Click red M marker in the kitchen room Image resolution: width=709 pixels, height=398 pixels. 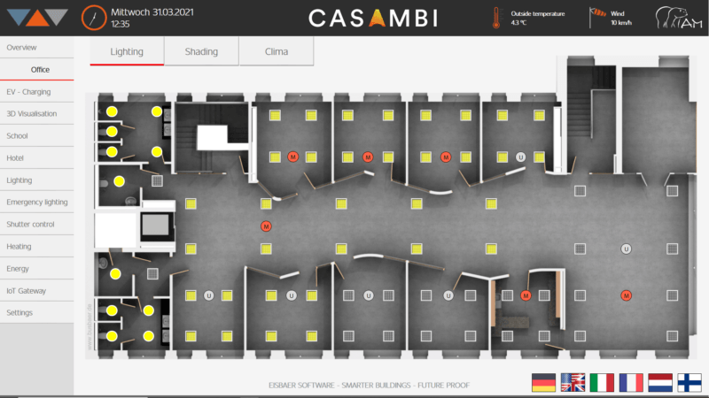[526, 295]
